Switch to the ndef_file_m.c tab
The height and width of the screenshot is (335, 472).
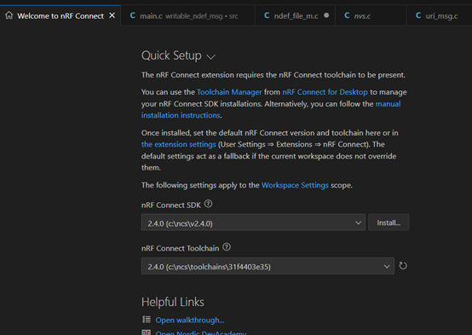click(296, 15)
